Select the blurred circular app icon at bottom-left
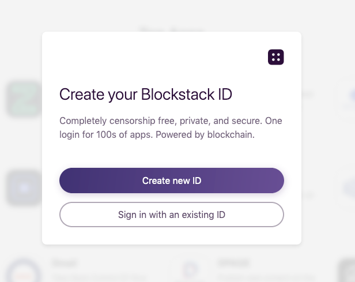Image resolution: width=355 pixels, height=282 pixels. click(x=24, y=272)
